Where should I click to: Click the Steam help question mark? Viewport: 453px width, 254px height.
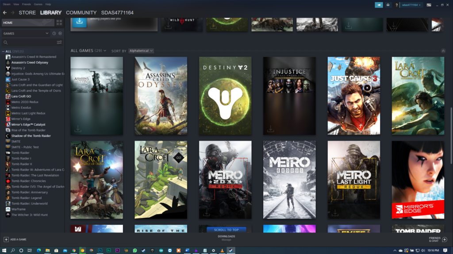coord(396,5)
